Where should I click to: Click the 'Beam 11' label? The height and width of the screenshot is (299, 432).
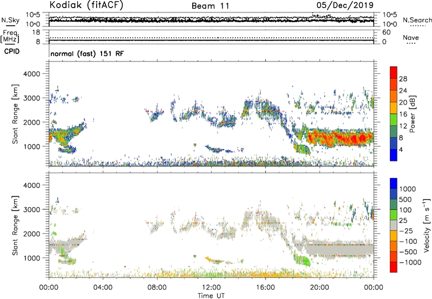(x=210, y=6)
